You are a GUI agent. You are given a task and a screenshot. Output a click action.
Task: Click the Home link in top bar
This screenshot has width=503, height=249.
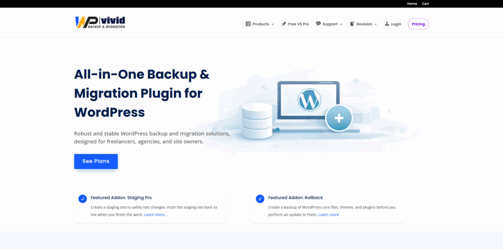click(412, 3)
